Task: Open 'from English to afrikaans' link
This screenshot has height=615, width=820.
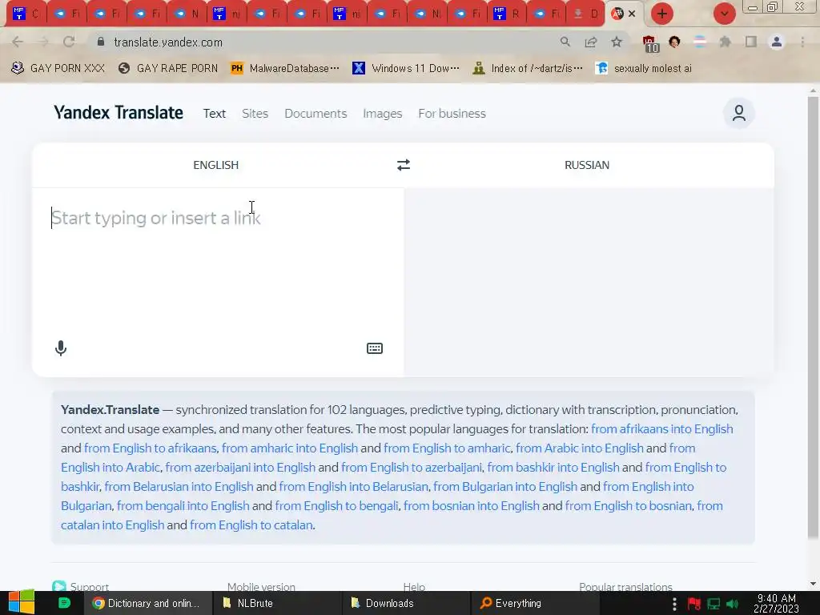Action: pos(150,448)
